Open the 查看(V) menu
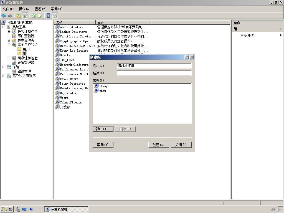The image size is (284, 213). click(40, 9)
